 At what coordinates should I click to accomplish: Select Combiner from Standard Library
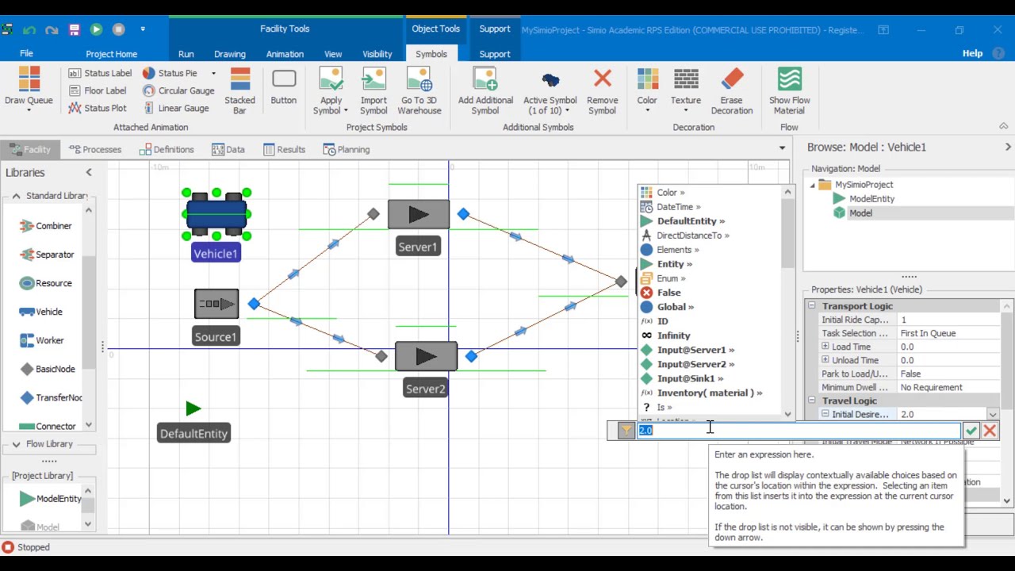point(46,226)
